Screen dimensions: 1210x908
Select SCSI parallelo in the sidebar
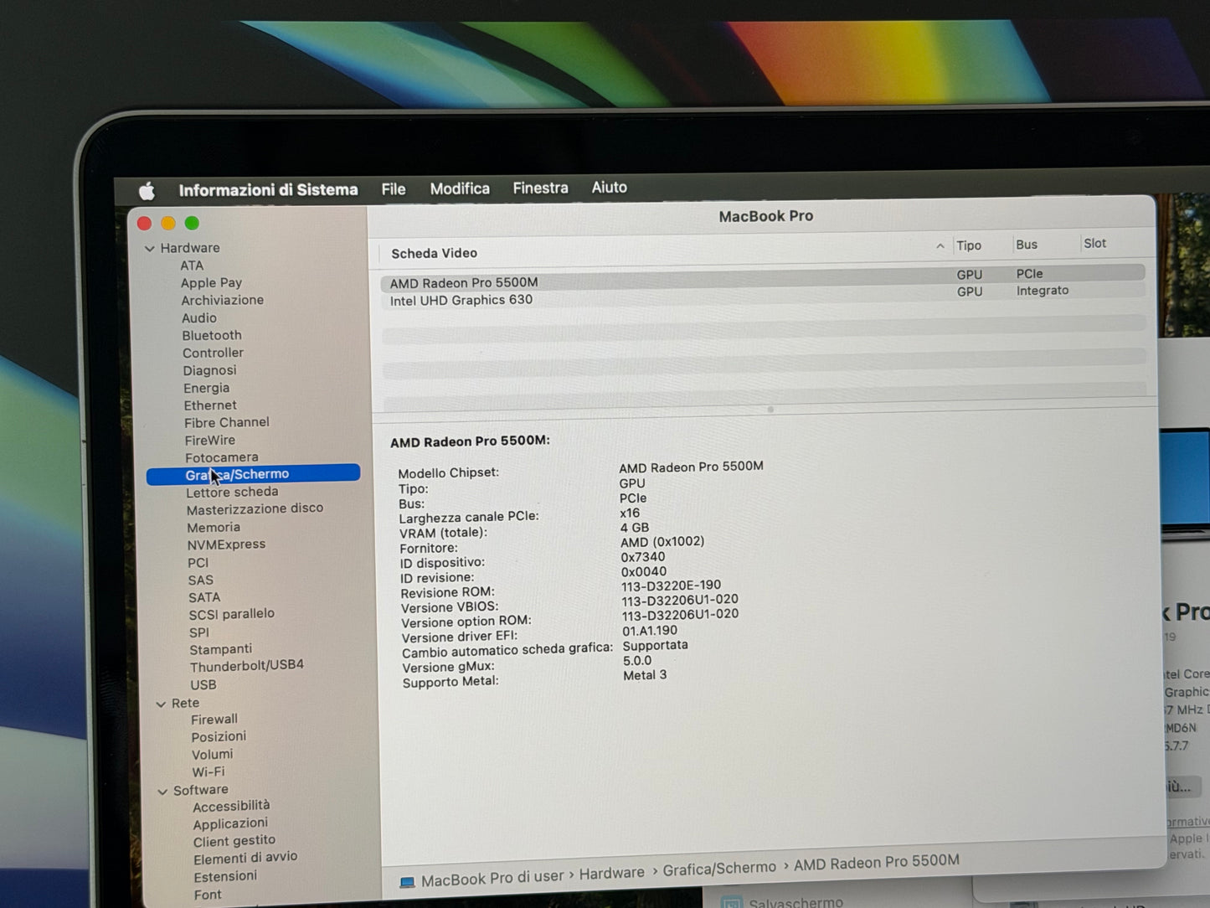tap(231, 614)
